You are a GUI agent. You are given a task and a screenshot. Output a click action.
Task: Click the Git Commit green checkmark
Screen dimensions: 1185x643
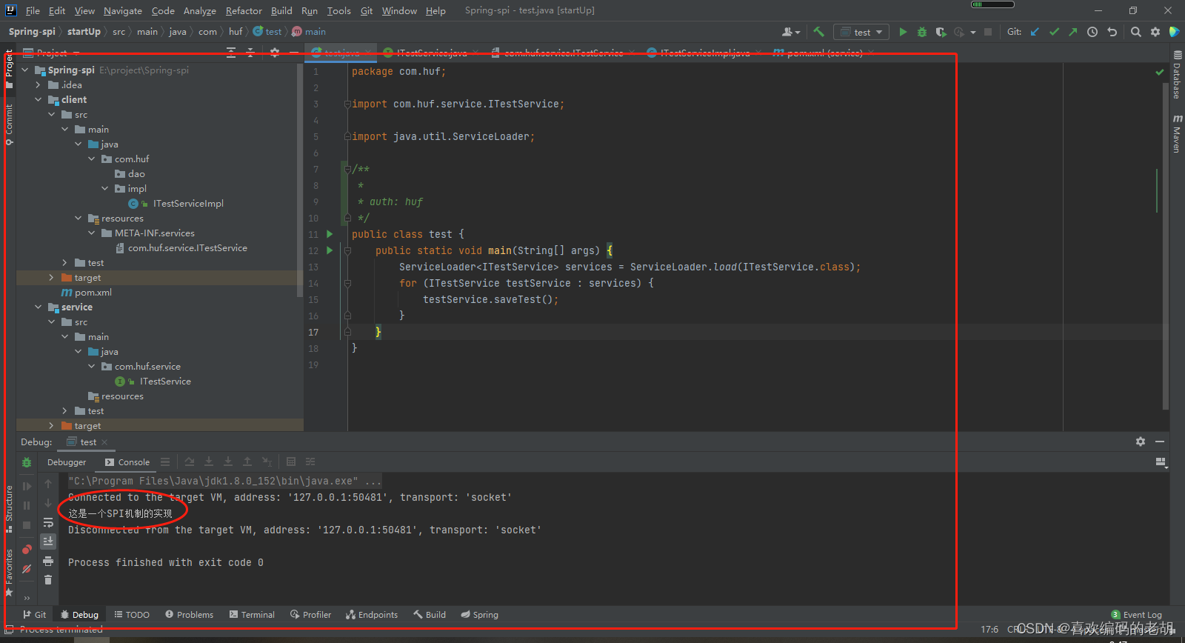[1054, 32]
